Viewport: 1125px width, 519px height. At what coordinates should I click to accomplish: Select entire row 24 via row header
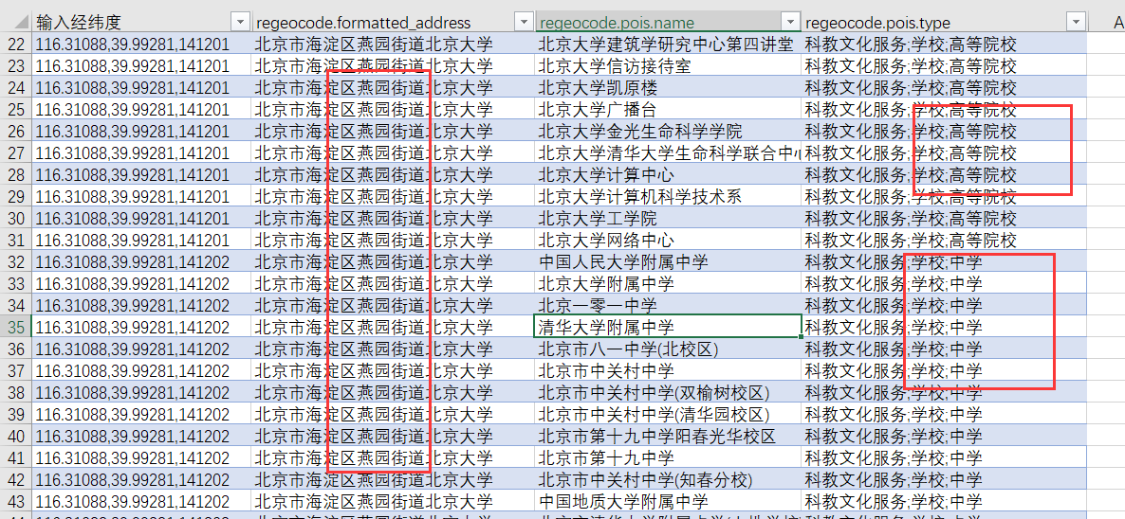tap(16, 88)
